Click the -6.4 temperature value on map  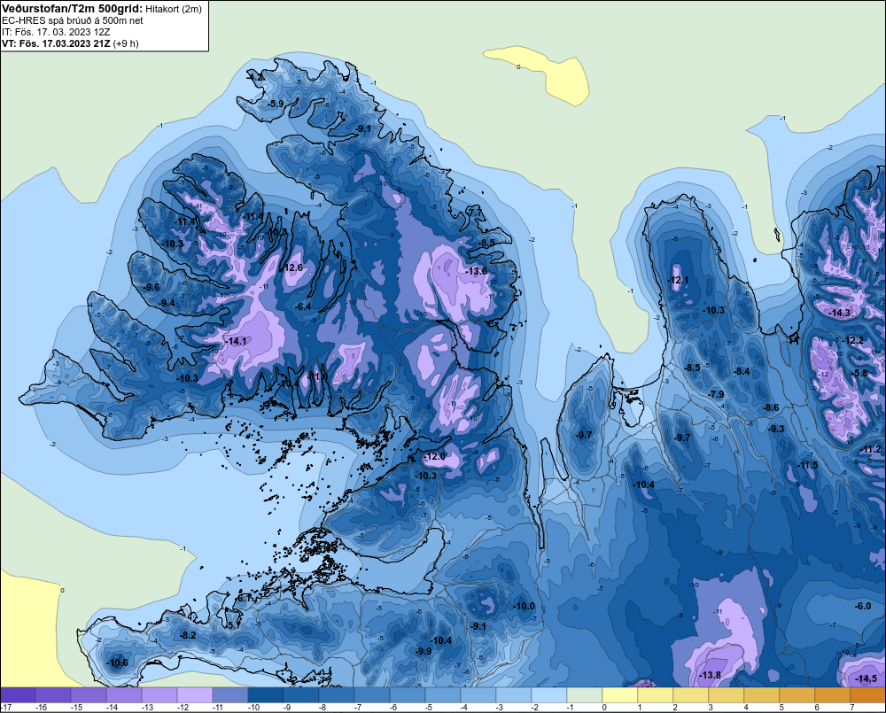click(x=303, y=306)
